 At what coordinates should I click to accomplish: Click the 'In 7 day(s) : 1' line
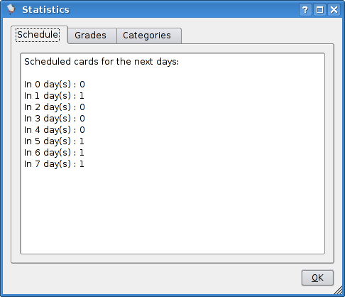coord(54,164)
